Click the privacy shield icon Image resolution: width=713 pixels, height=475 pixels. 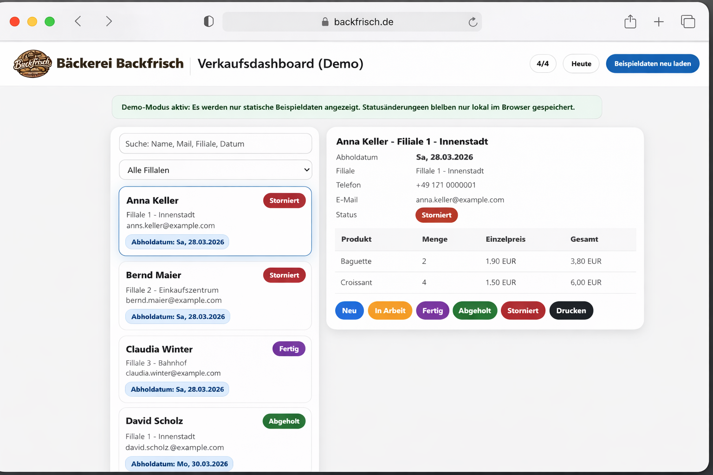[x=209, y=22]
